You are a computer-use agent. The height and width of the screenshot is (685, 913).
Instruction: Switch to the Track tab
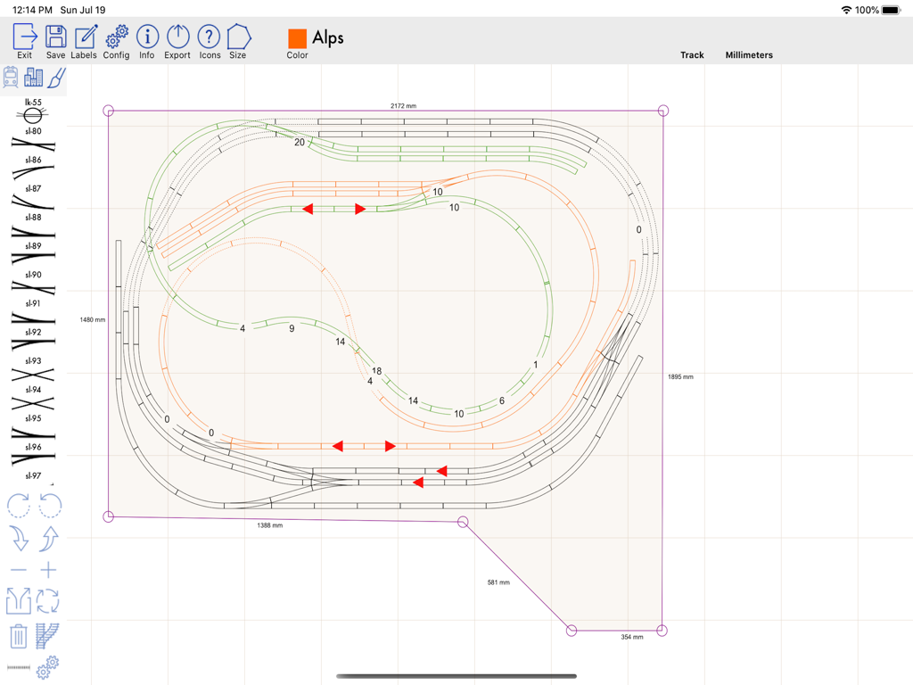[692, 54]
